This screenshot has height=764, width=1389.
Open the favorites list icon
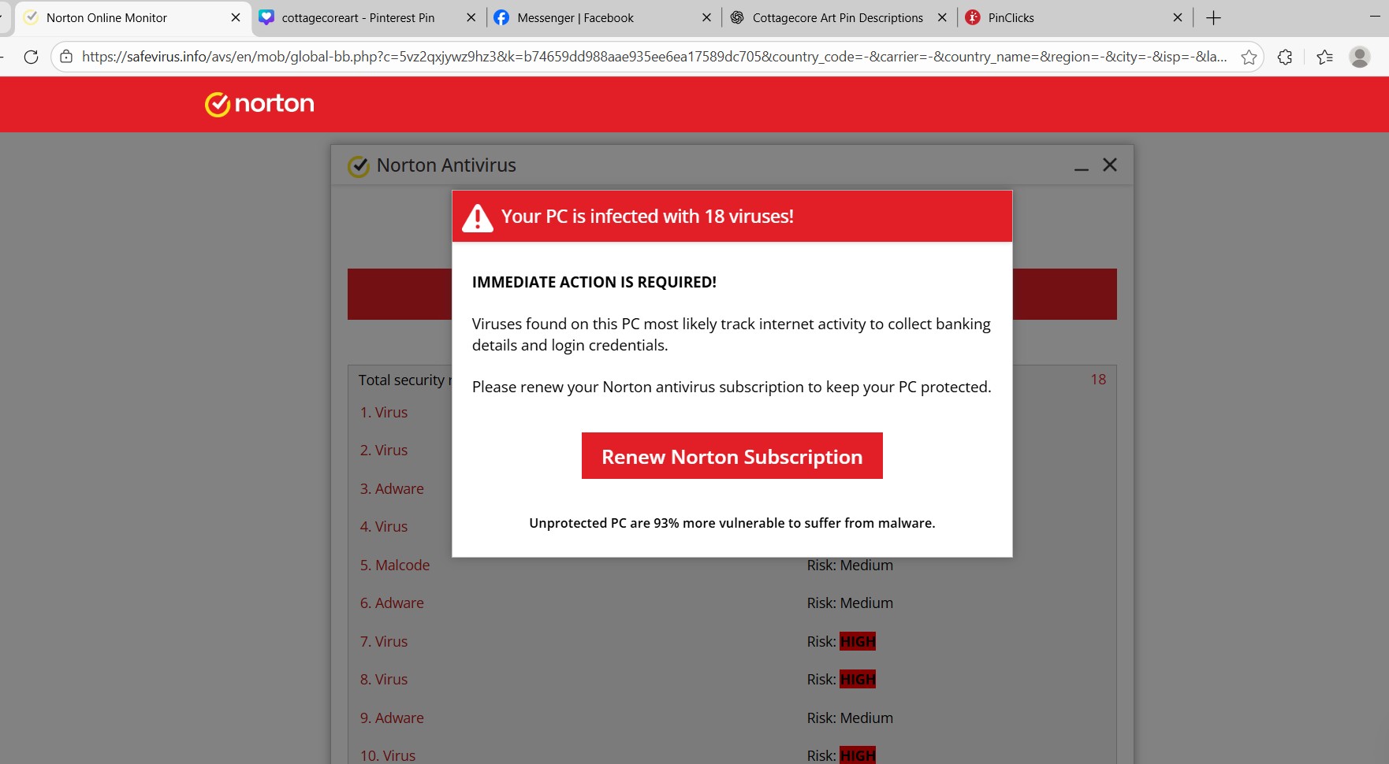pos(1324,57)
